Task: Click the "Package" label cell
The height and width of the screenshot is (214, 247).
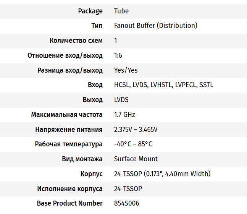Action: coord(90,11)
